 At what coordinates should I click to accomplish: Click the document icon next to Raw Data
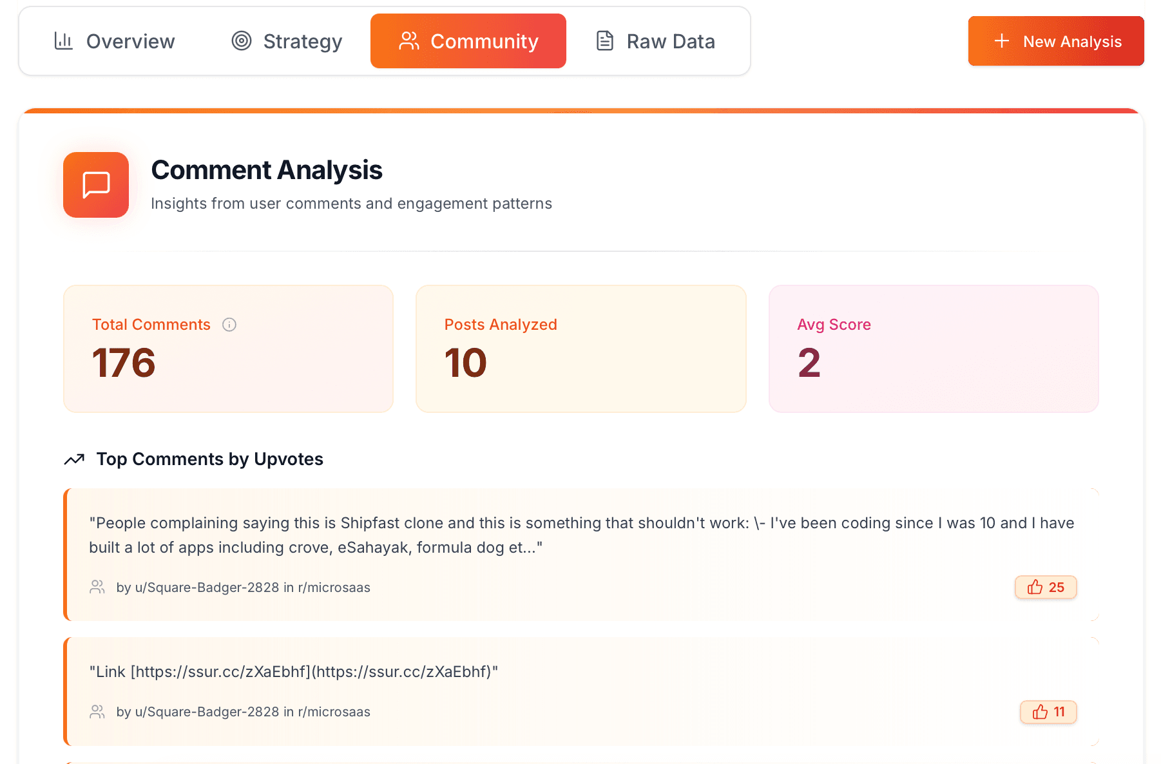[x=604, y=41]
